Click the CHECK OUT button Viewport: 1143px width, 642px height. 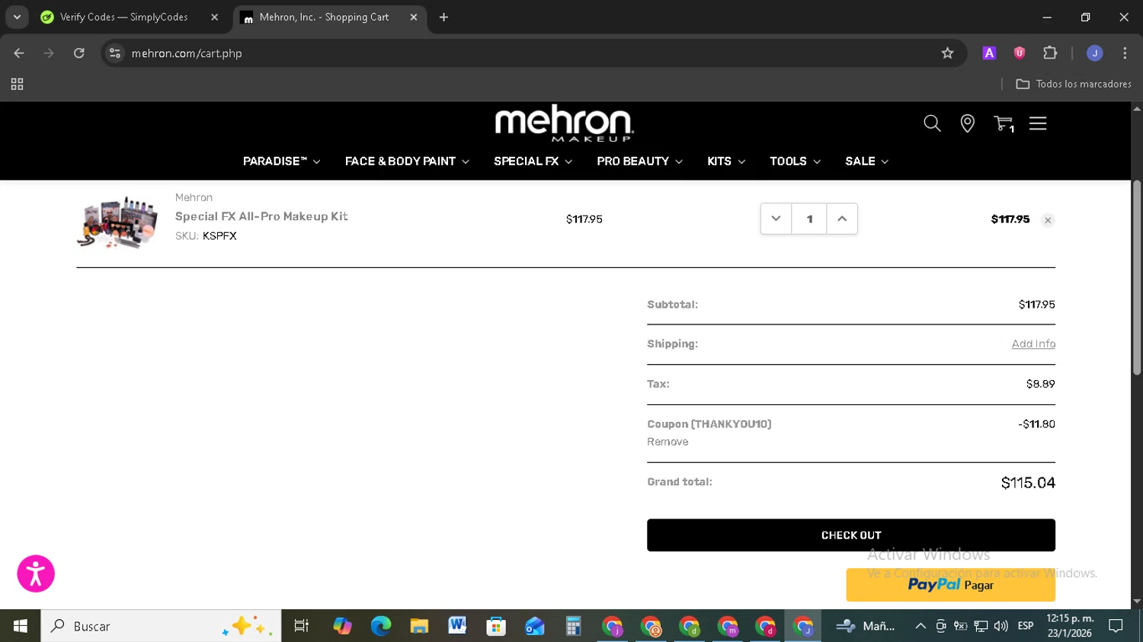851,535
